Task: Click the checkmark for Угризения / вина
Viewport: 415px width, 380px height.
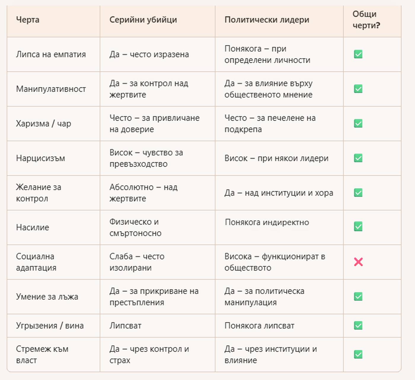Action: pos(358,325)
